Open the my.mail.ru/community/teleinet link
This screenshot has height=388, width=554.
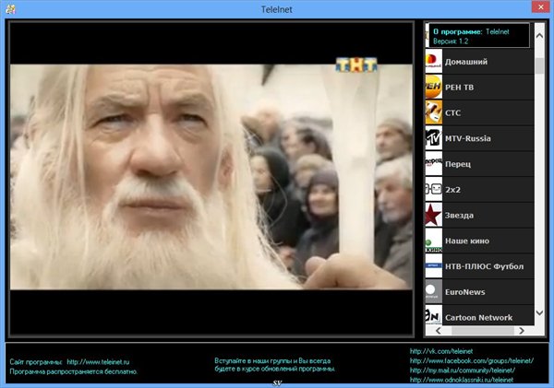point(463,370)
